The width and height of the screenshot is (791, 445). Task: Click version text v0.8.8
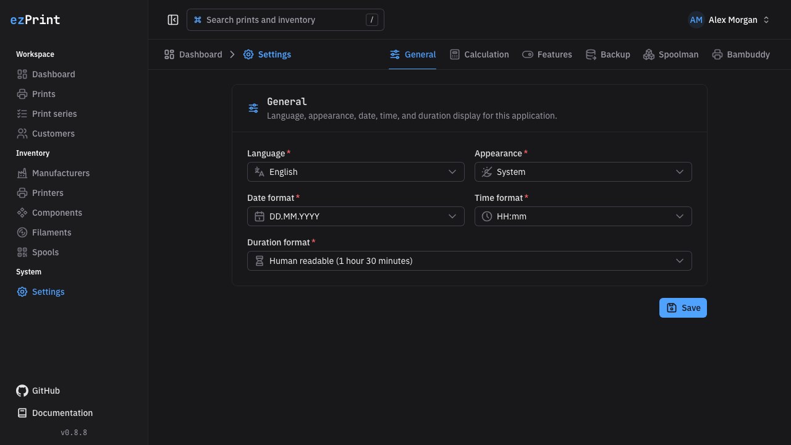pos(74,433)
